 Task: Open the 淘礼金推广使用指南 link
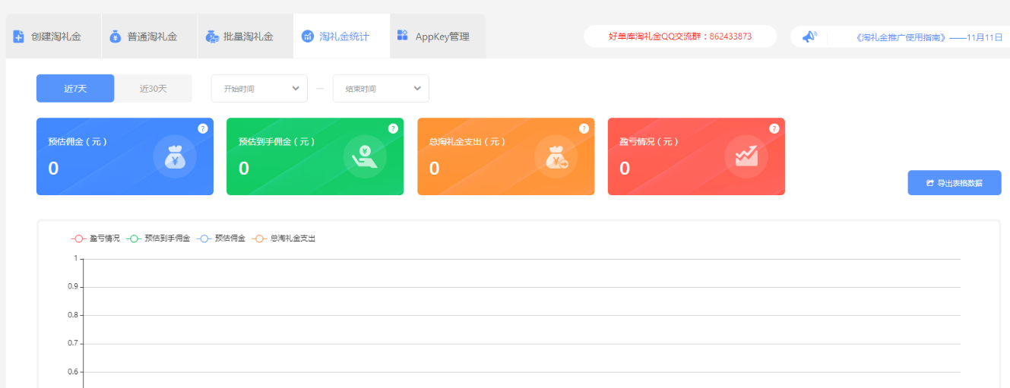929,36
